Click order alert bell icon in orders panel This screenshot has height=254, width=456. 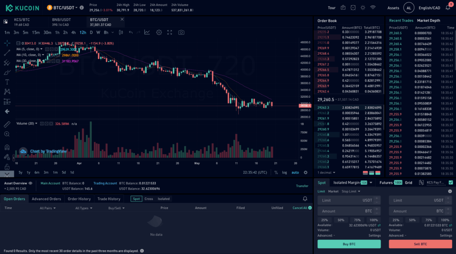pos(305,199)
